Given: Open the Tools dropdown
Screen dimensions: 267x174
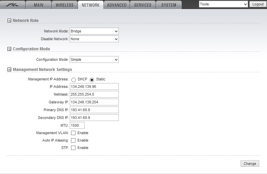Looking at the screenshot, I should coord(223,4).
